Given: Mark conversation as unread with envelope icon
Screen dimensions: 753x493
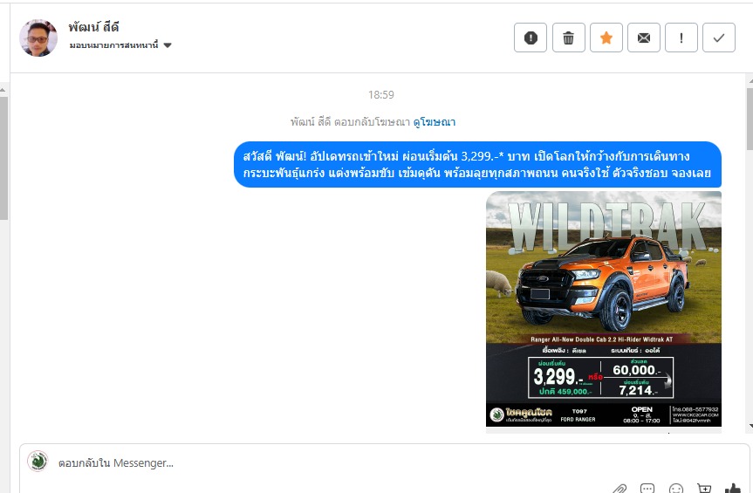Looking at the screenshot, I should [644, 38].
